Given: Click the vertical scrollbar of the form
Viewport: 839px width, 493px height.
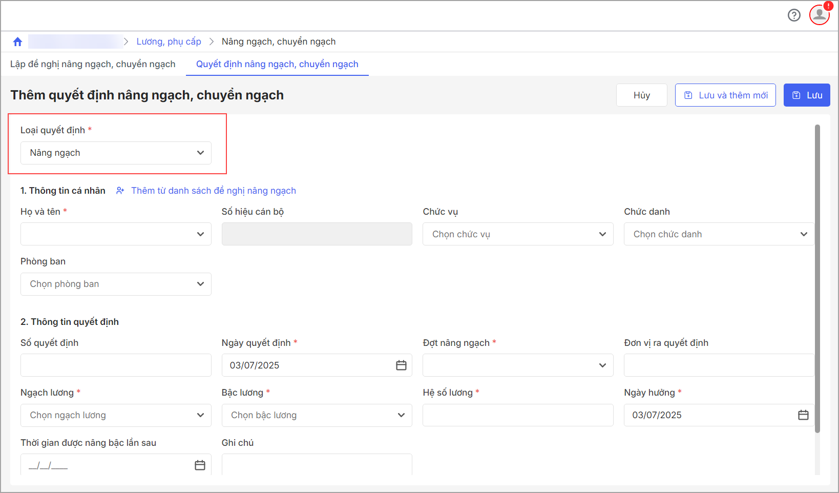Looking at the screenshot, I should [x=817, y=277].
